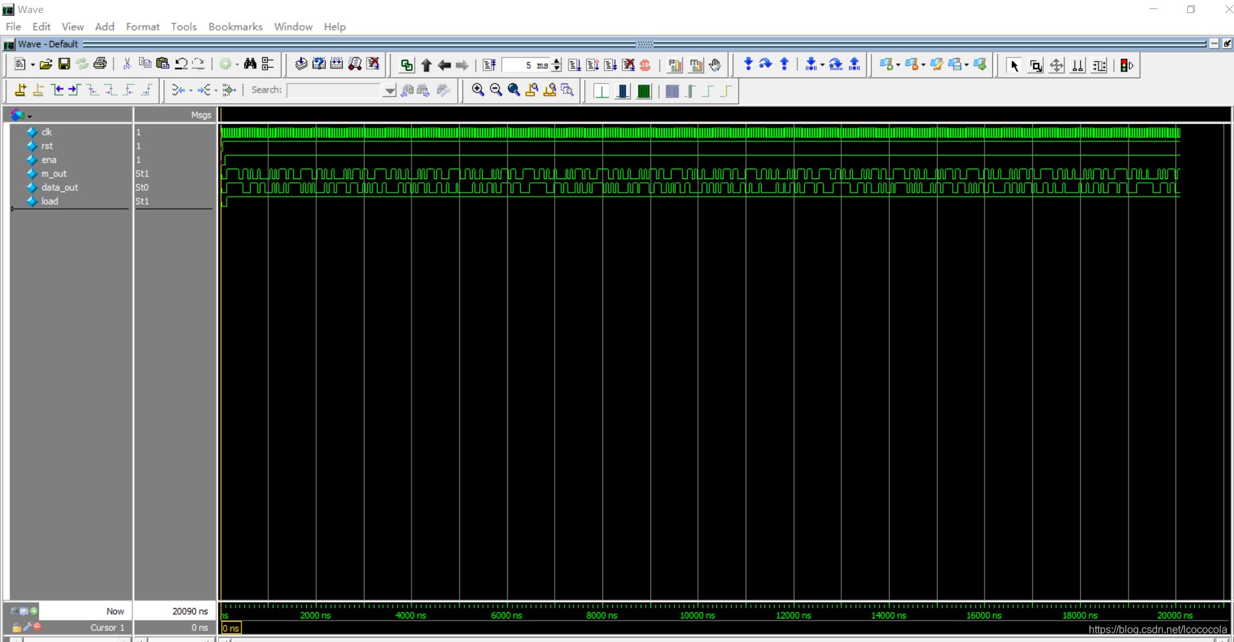Find previous transition of selected signal
Image resolution: width=1234 pixels, height=642 pixels.
coord(57,90)
